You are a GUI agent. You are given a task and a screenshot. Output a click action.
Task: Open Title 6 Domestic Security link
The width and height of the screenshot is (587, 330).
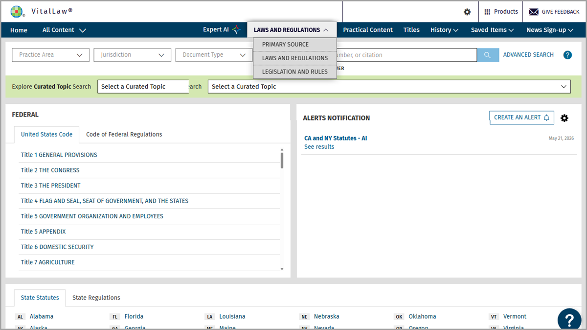click(57, 247)
